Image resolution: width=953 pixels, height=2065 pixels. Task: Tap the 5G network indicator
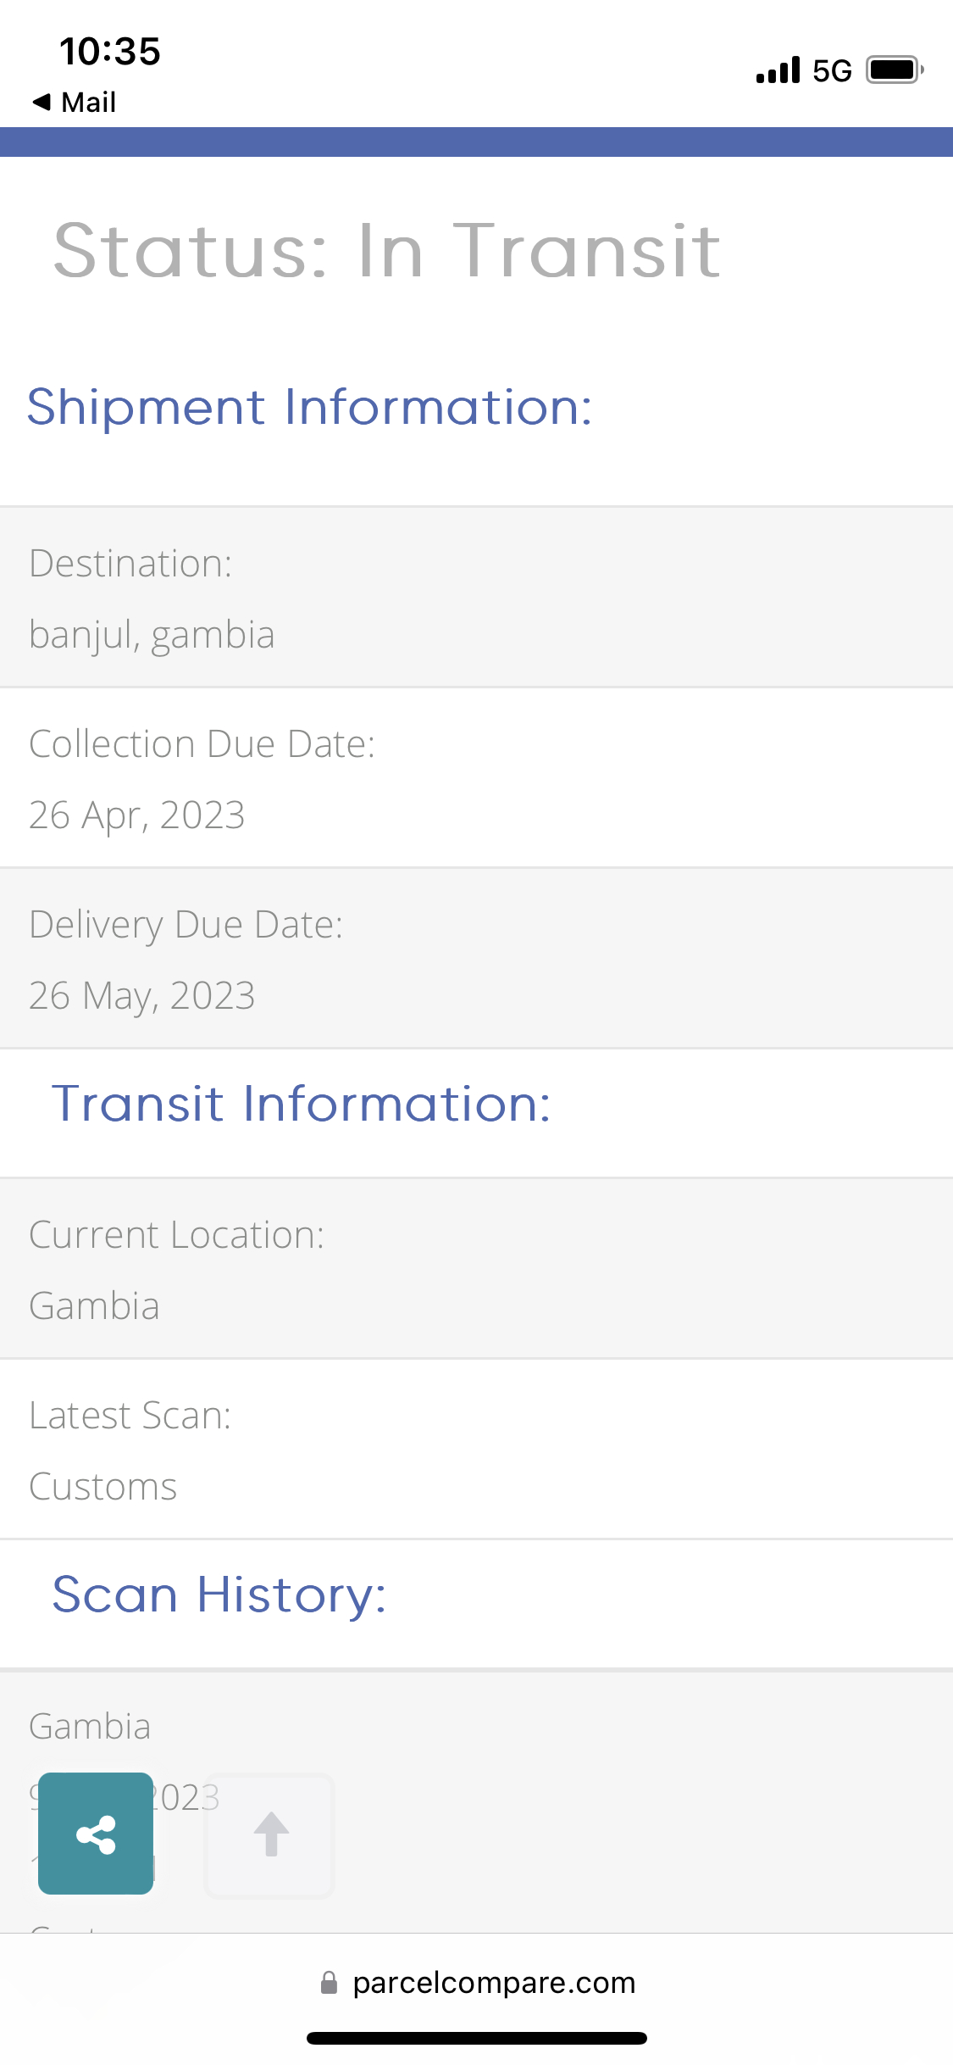(x=832, y=70)
